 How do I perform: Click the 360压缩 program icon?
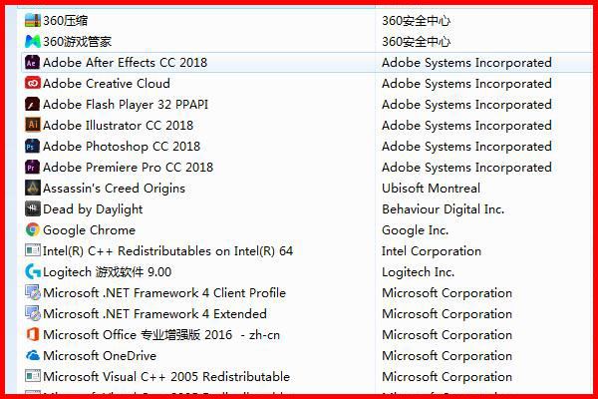pyautogui.click(x=33, y=20)
